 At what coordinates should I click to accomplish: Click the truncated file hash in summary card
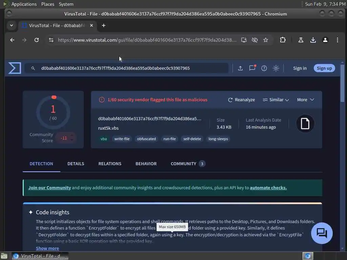(149, 119)
